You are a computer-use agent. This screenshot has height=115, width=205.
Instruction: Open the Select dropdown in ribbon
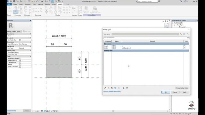point(10,15)
